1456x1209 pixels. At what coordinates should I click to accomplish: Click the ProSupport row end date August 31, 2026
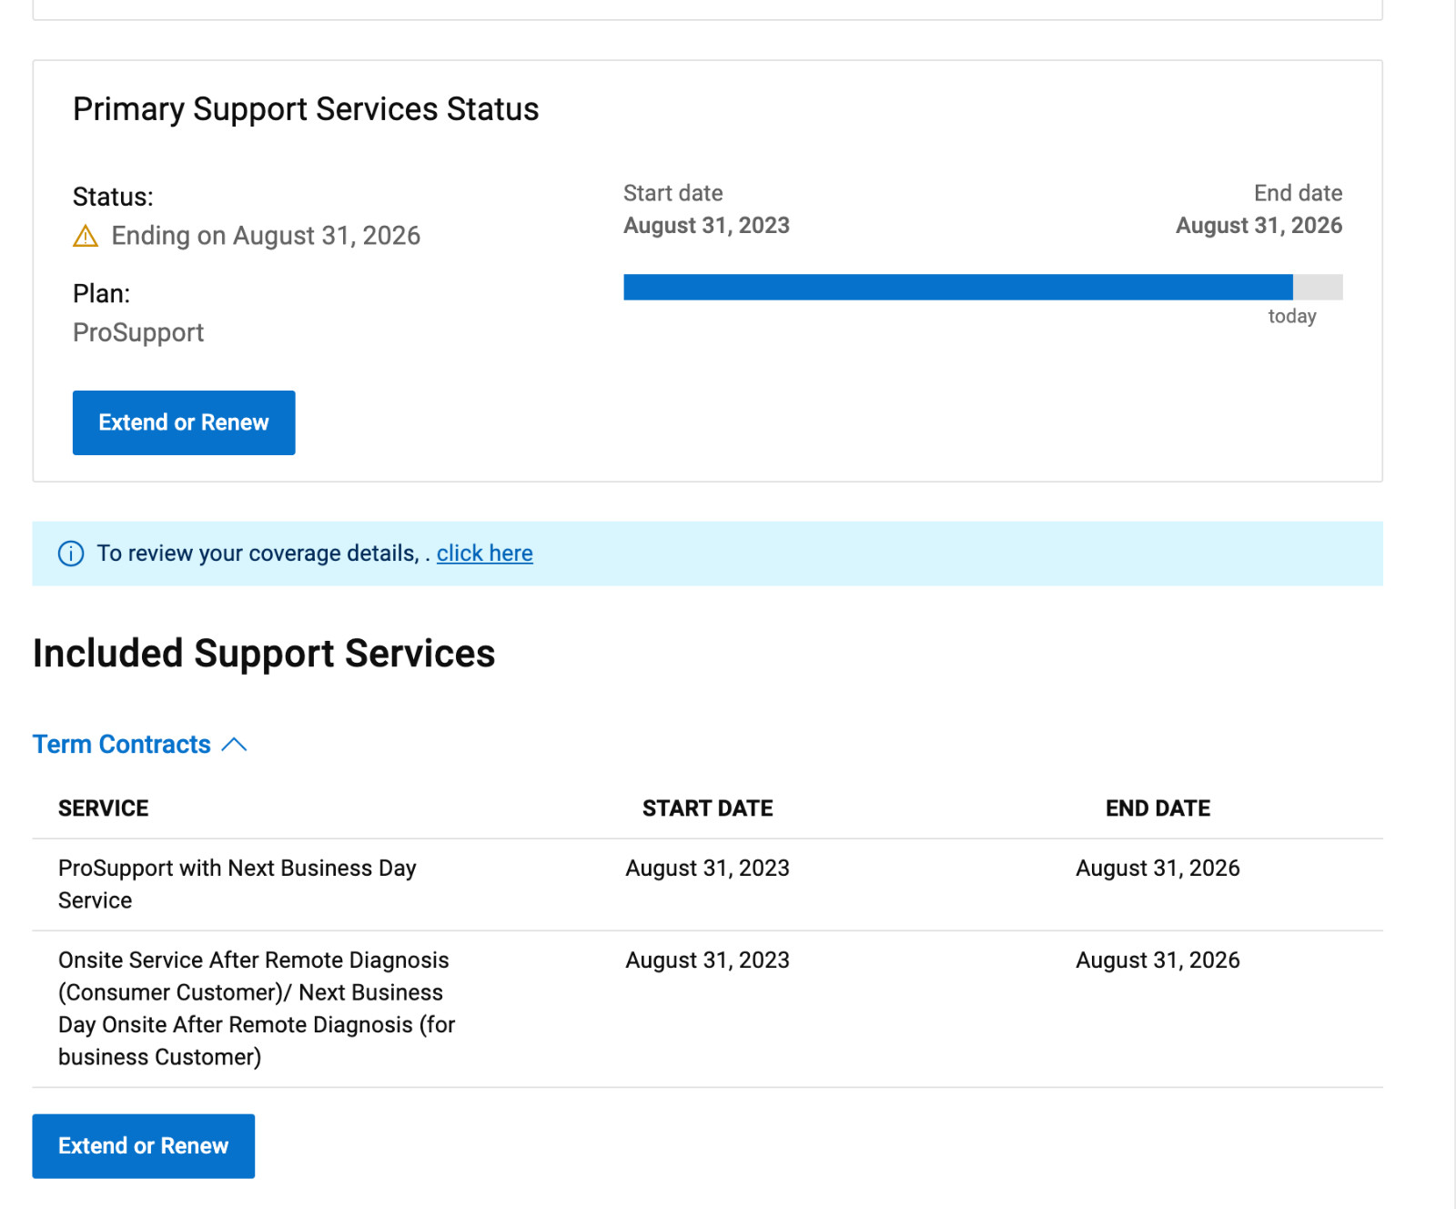point(1158,869)
